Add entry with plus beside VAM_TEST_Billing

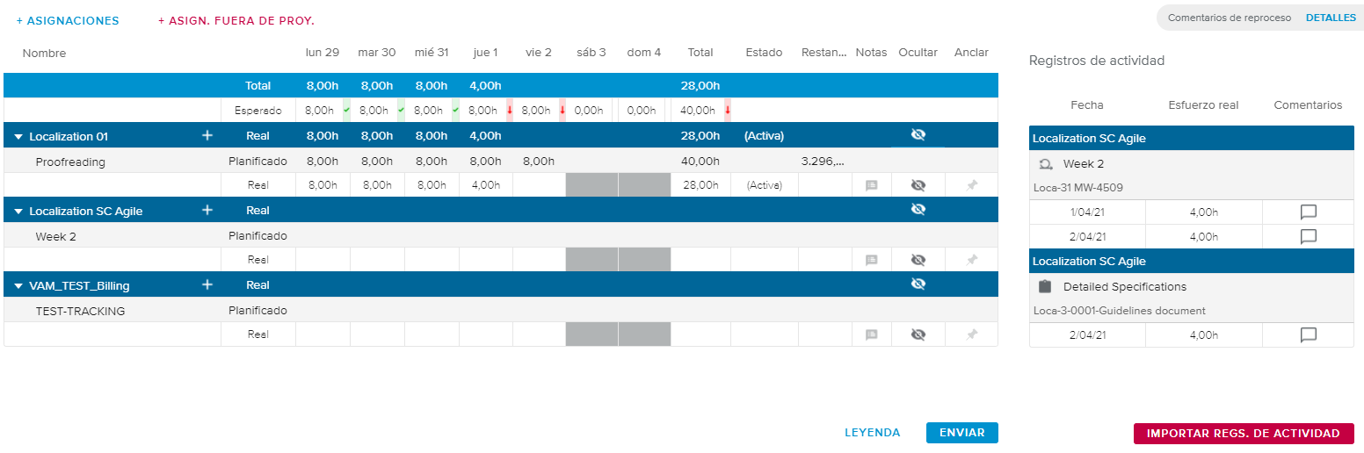coord(207,285)
